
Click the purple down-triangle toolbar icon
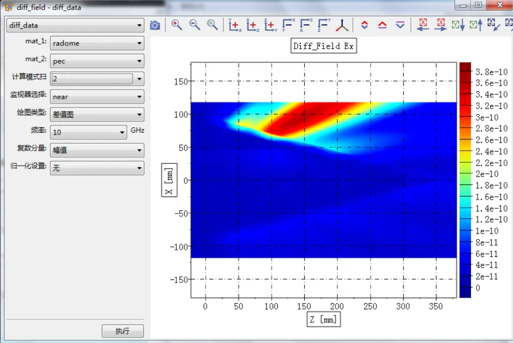pos(400,25)
